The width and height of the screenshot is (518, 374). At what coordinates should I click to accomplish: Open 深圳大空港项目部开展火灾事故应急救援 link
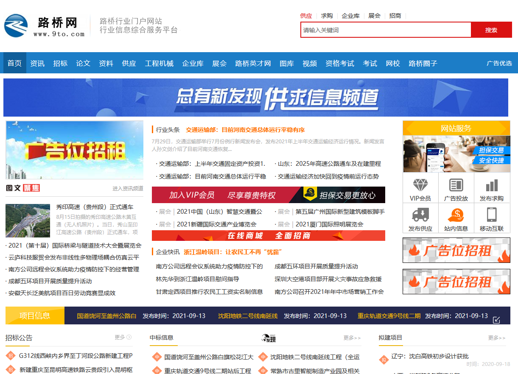coord(328,279)
